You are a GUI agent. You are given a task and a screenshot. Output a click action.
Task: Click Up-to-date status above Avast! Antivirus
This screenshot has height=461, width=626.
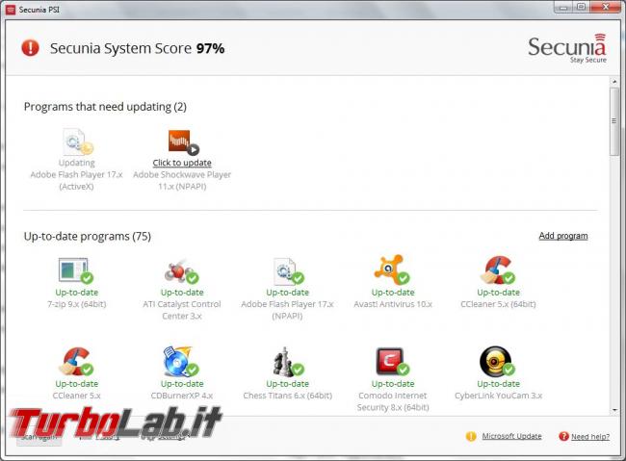point(393,293)
